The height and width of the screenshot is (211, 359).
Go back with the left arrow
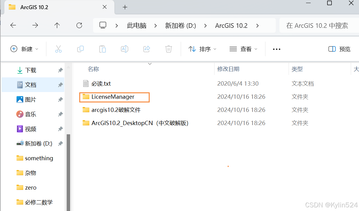click(x=13, y=25)
